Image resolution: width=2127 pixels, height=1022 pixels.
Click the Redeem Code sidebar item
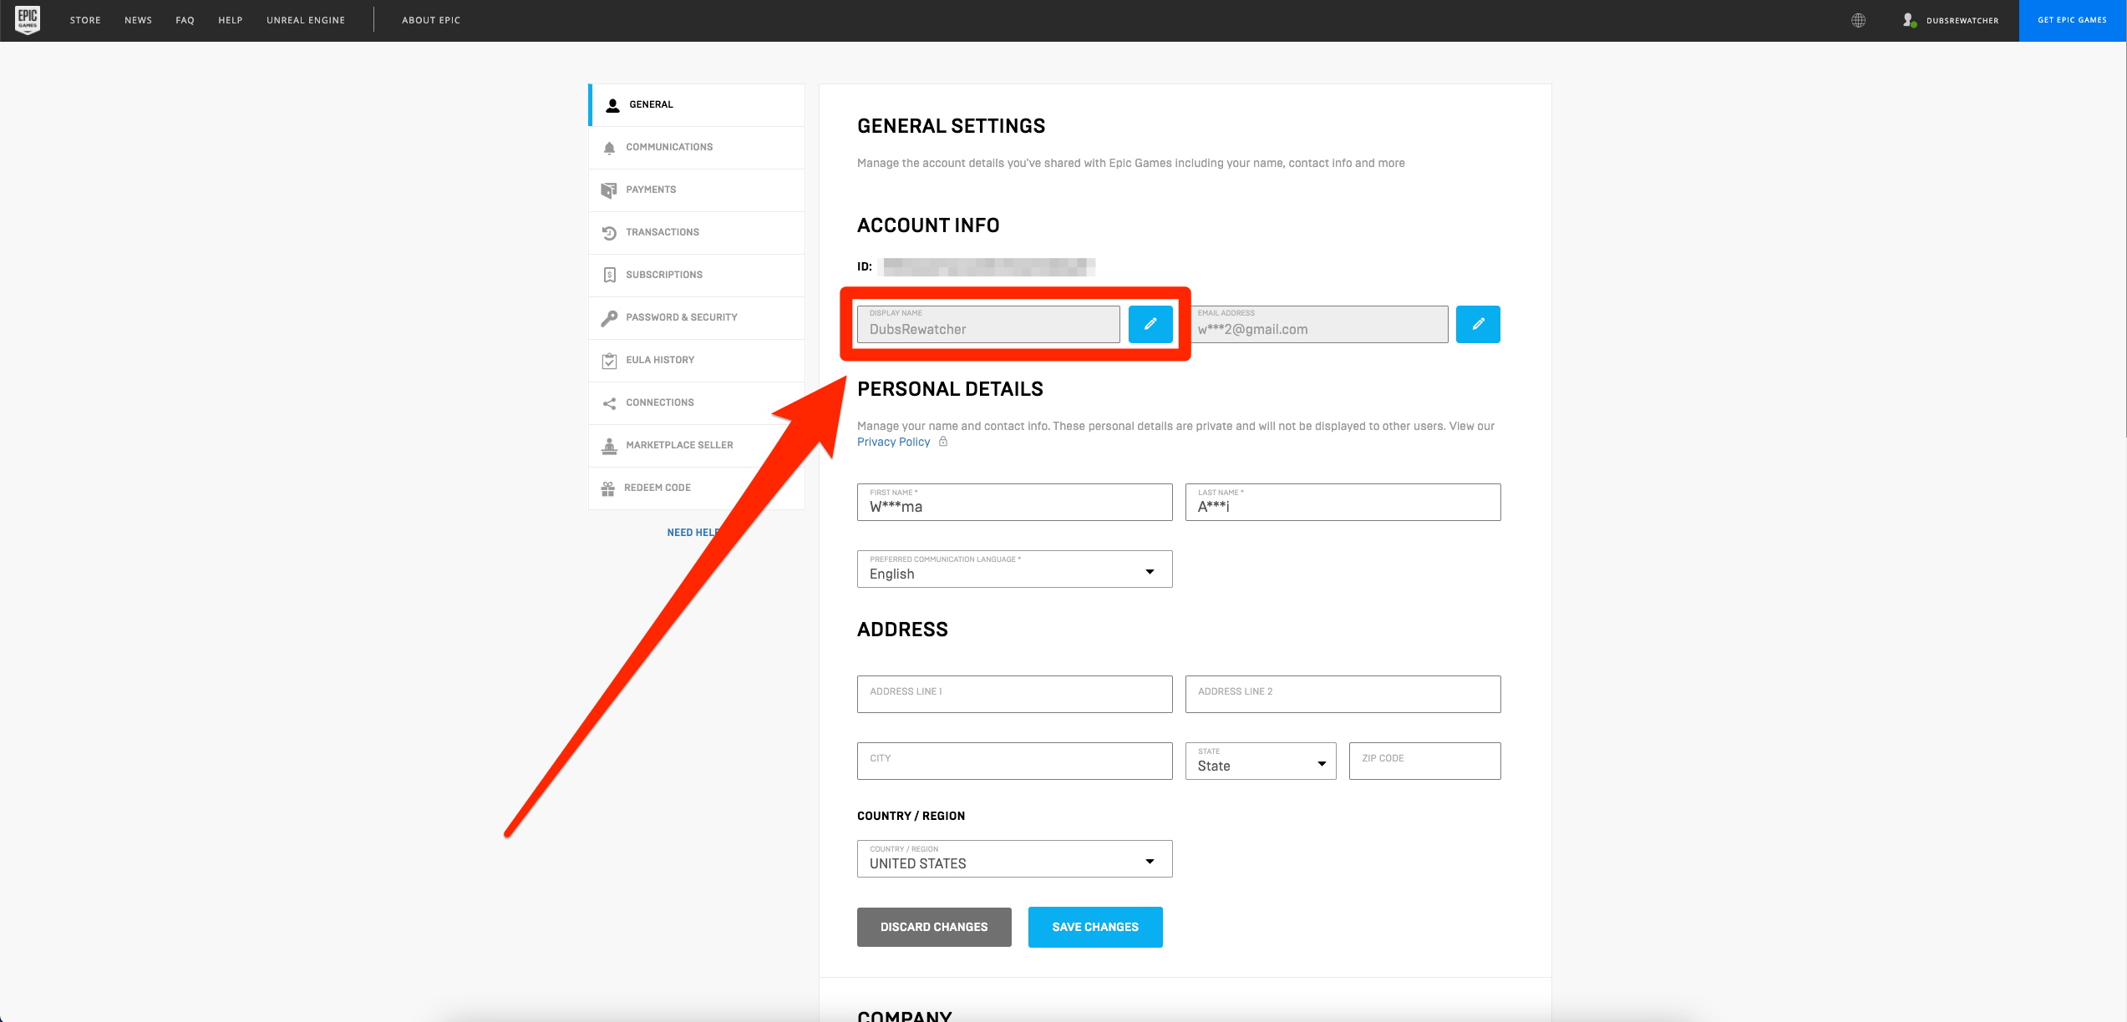(x=658, y=488)
